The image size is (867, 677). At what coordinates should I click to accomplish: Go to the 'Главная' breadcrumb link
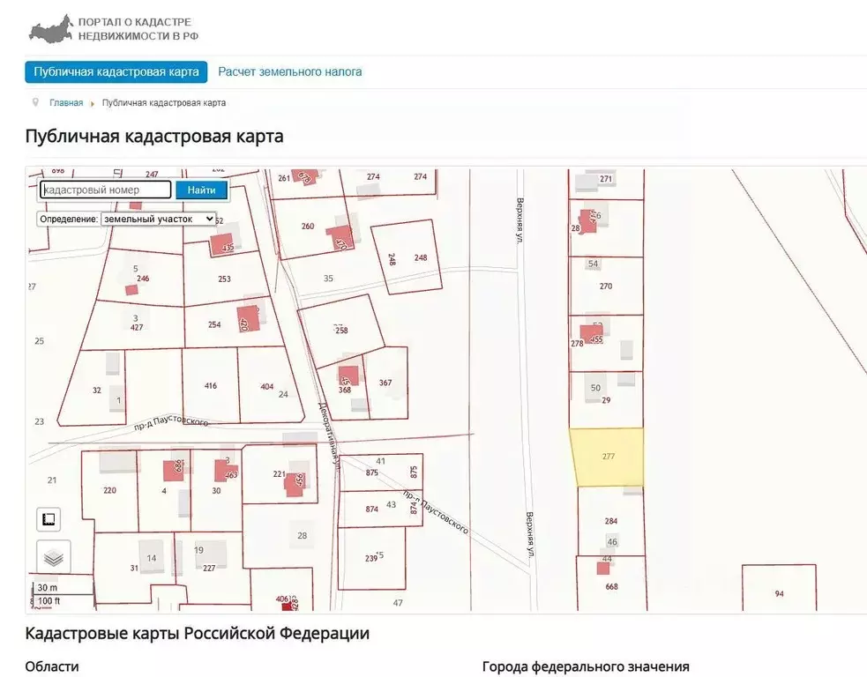coord(66,103)
